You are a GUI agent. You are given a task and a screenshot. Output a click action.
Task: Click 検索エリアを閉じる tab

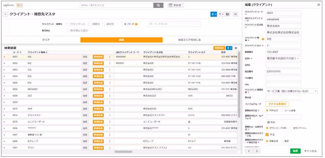point(189,40)
